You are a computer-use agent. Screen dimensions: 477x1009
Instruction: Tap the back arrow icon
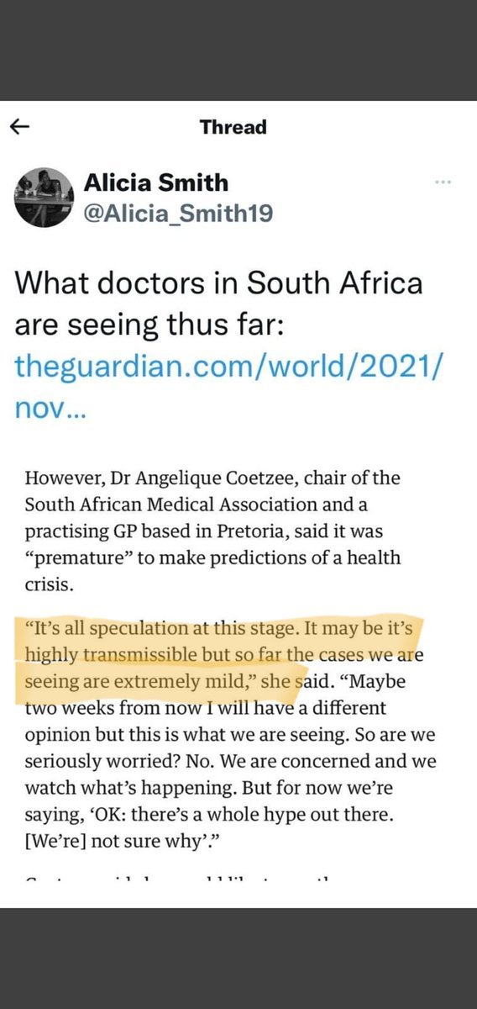pos(20,127)
